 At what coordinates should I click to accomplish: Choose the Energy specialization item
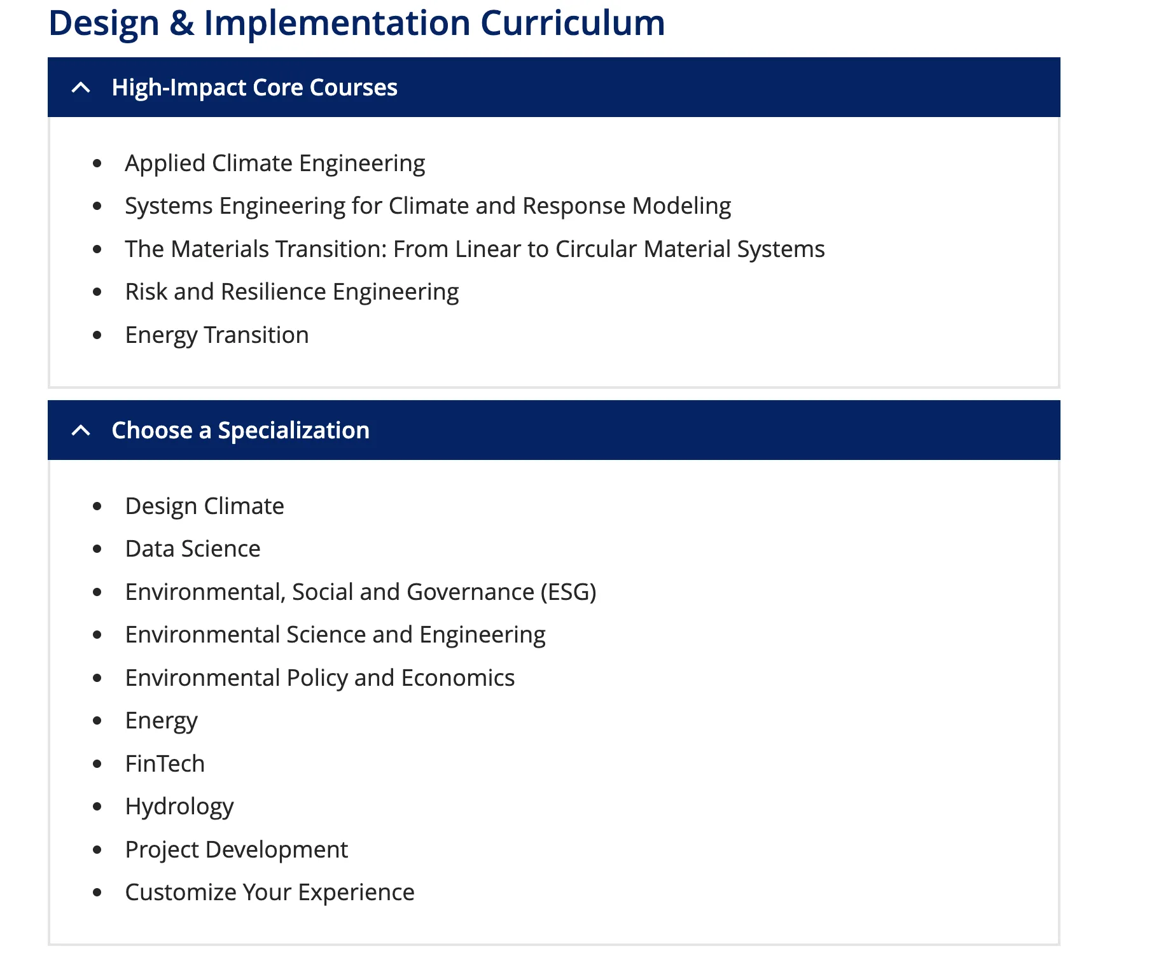tap(161, 721)
